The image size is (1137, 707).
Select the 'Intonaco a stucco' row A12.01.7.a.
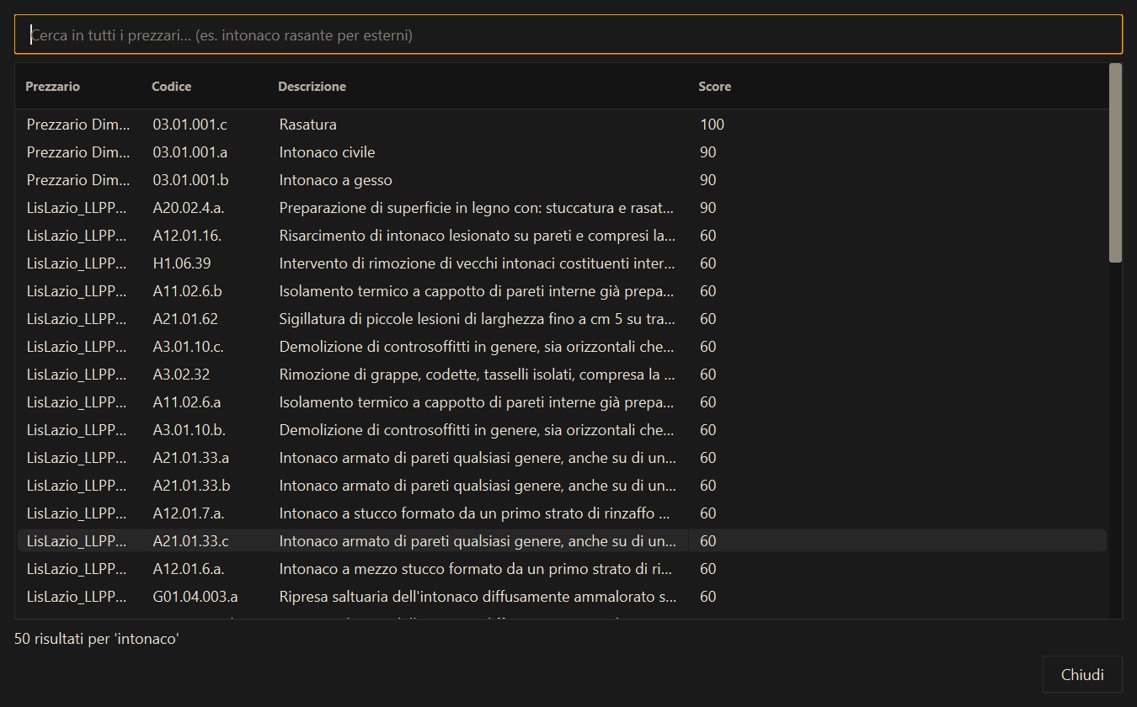[x=562, y=513]
